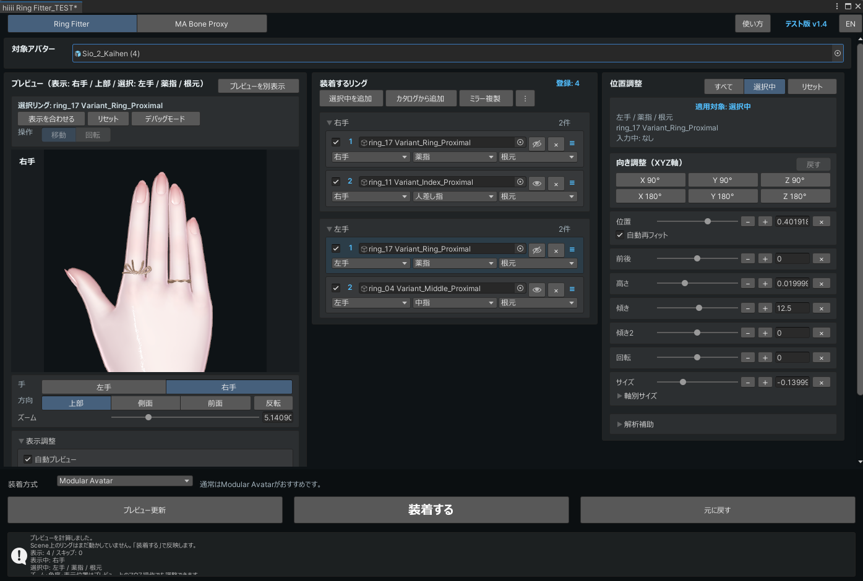The image size is (863, 581).
Task: Toggle 自動プレビュー checkbox
Action: click(28, 459)
